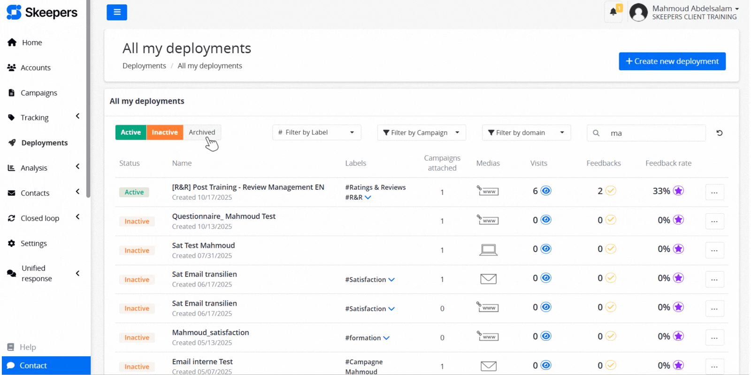Toggle the Inactive status filter

165,133
